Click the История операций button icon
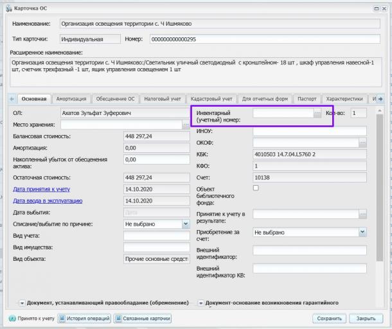 tap(62, 319)
